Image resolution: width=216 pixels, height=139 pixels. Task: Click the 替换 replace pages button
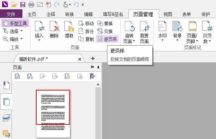[105, 24]
